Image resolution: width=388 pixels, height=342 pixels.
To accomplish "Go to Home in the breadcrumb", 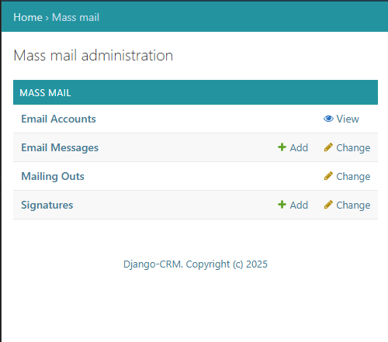I will (x=28, y=17).
